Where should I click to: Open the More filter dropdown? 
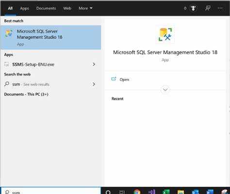[x=85, y=8]
